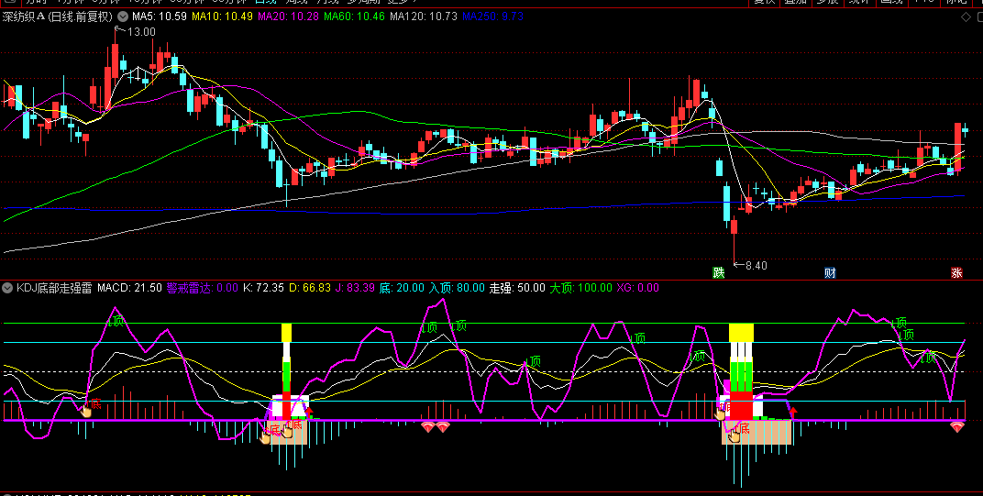Image resolution: width=983 pixels, height=496 pixels.
Task: Click the second yellow signal bar in indicator
Action: [x=741, y=333]
